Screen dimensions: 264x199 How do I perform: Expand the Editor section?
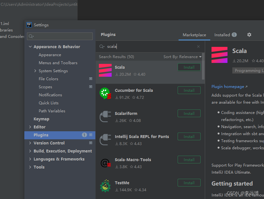[x=30, y=127]
